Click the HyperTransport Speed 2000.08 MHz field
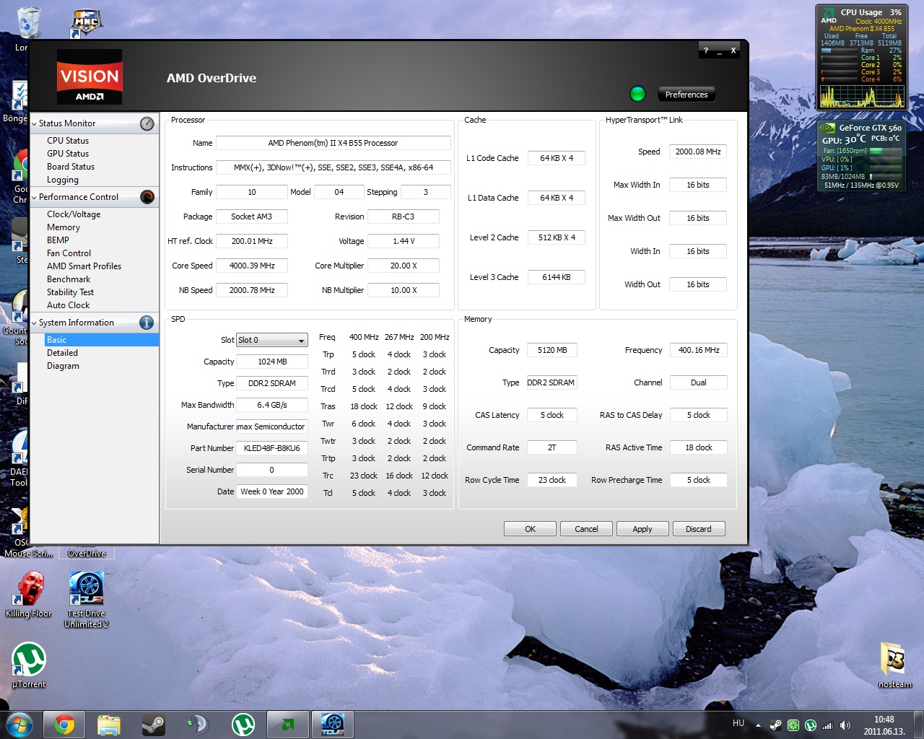 pyautogui.click(x=698, y=152)
